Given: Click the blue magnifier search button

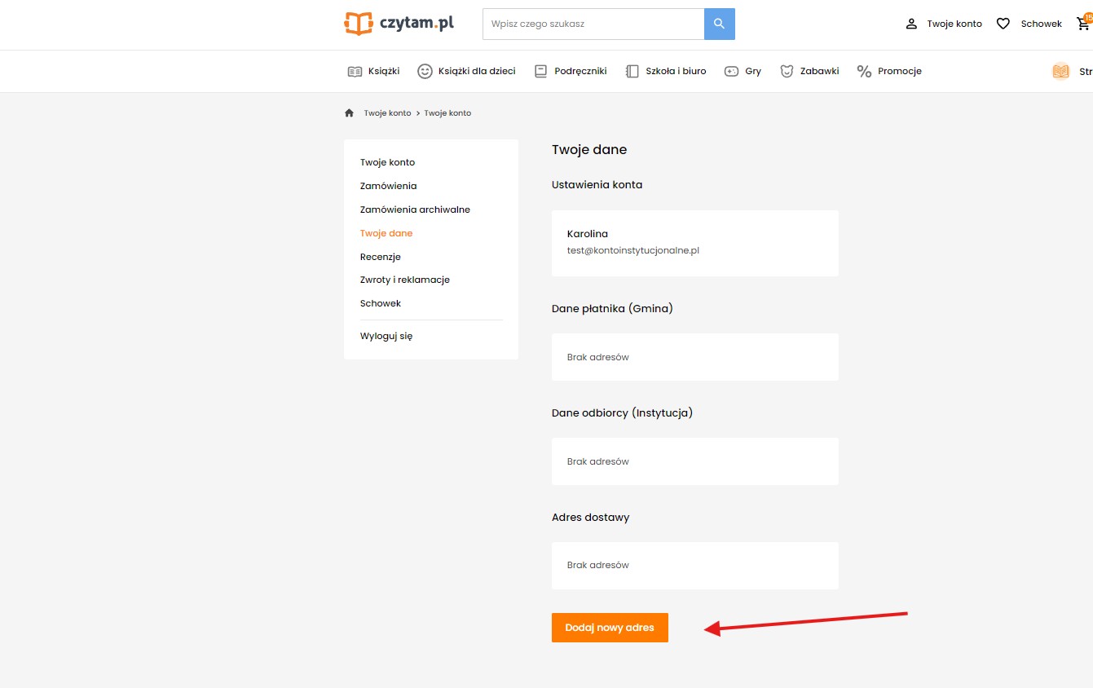Looking at the screenshot, I should point(720,24).
